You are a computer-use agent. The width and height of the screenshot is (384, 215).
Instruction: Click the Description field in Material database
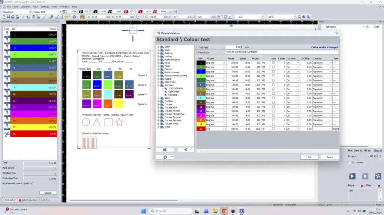pyautogui.click(x=282, y=52)
